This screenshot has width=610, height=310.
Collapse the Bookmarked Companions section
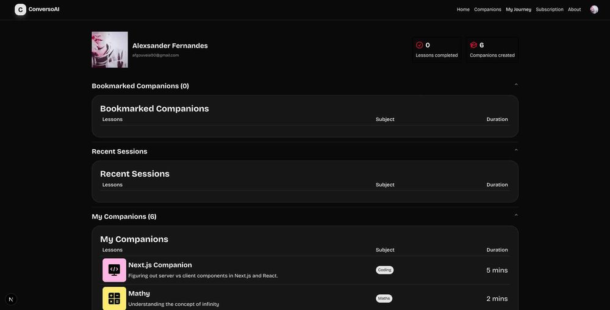[x=516, y=85]
